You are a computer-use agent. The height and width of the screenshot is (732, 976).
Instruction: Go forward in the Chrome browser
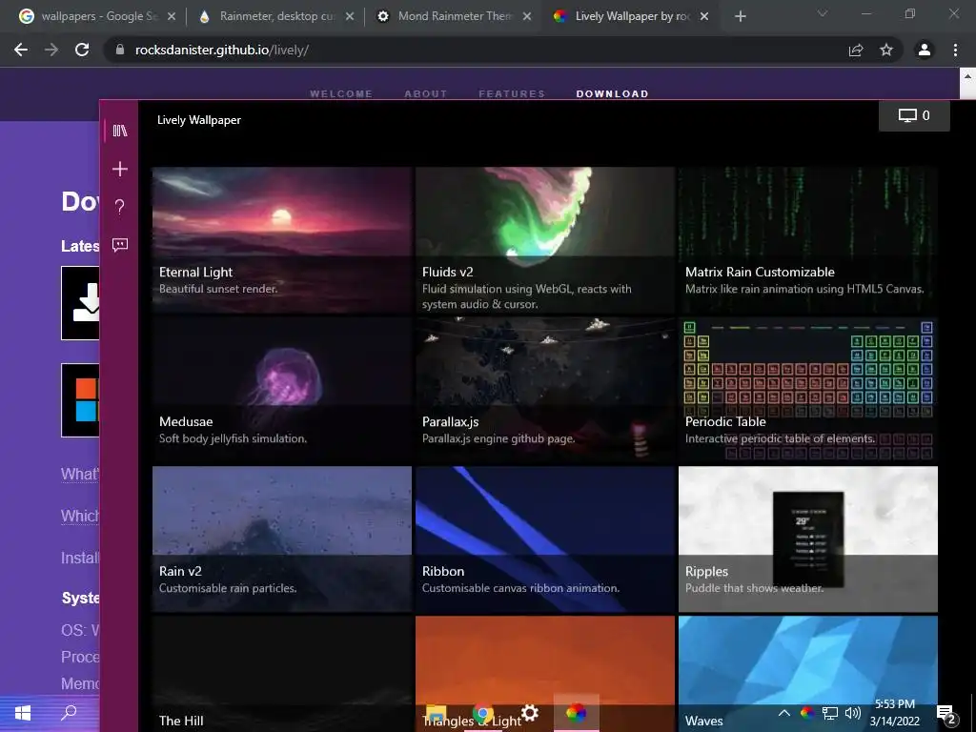coord(51,50)
